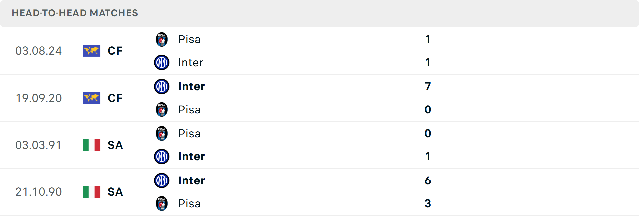
Task: Open Pisa crest in the 21.10.90 match
Action: (162, 203)
